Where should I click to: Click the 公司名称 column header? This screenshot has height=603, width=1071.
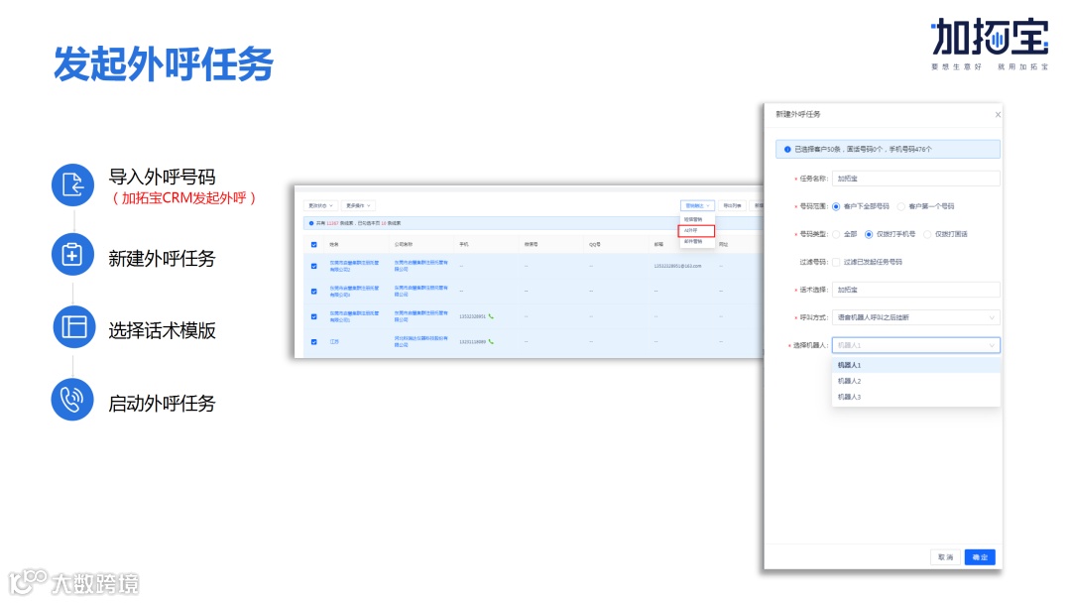point(403,245)
